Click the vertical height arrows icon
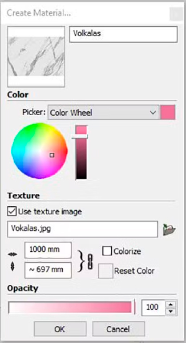Viewport: 186px width, 343px height. pyautogui.click(x=12, y=267)
